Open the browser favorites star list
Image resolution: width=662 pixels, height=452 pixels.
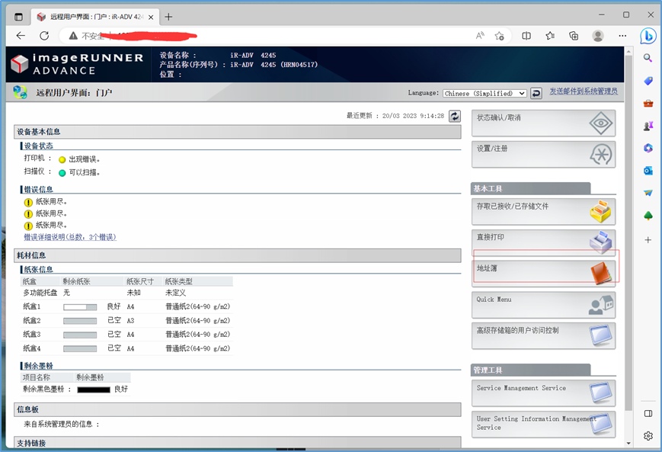(550, 36)
